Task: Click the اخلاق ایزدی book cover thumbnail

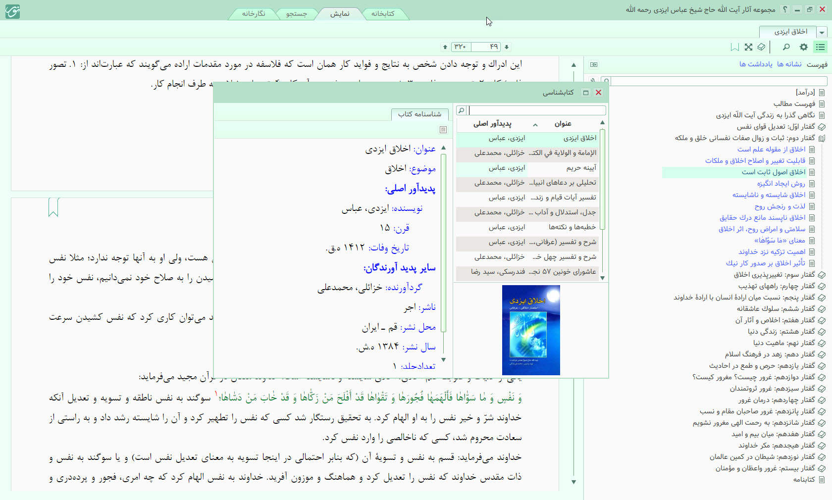Action: tap(531, 330)
